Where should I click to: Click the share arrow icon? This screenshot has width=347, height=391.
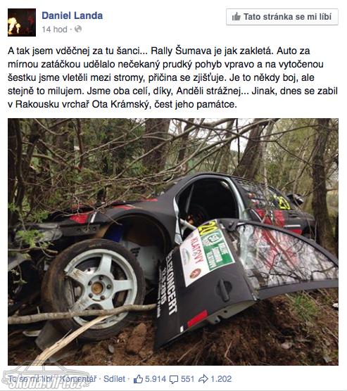point(203,379)
